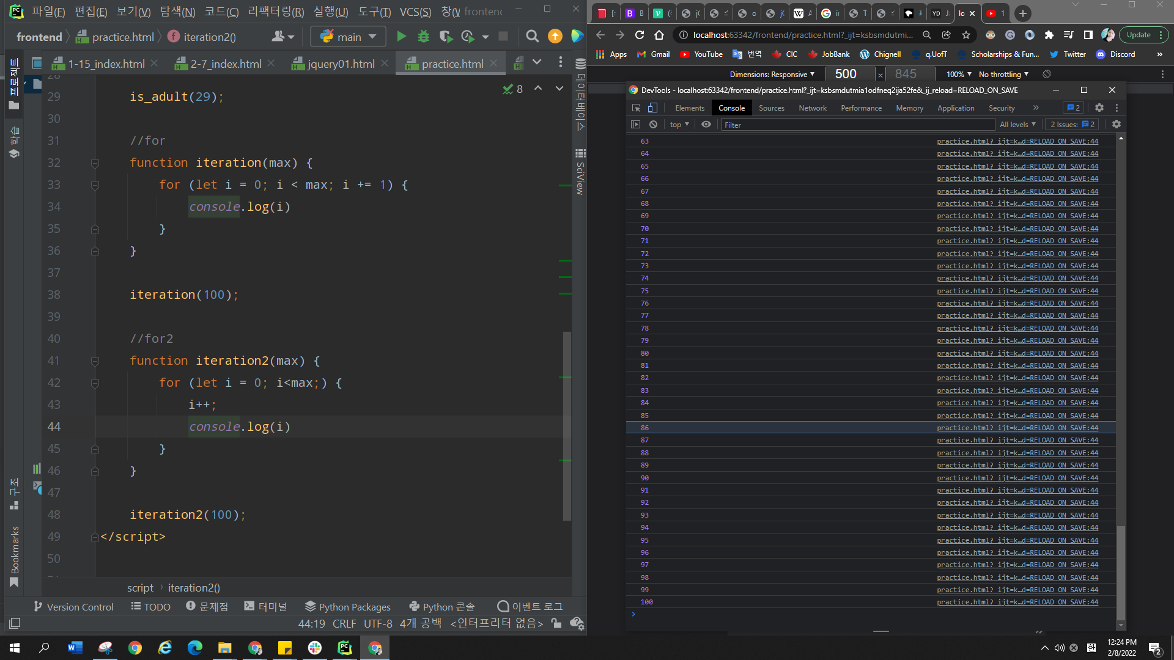Go to next highlighted problem arrow

point(559,89)
